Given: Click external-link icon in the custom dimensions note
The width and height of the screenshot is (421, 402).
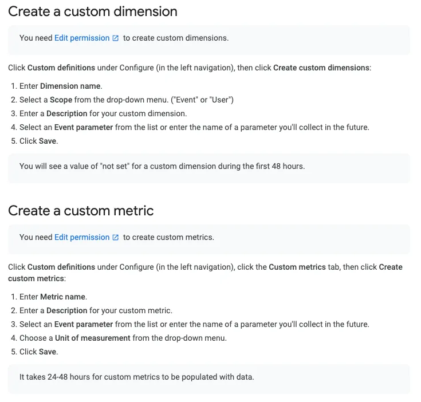Looking at the screenshot, I should (x=116, y=38).
